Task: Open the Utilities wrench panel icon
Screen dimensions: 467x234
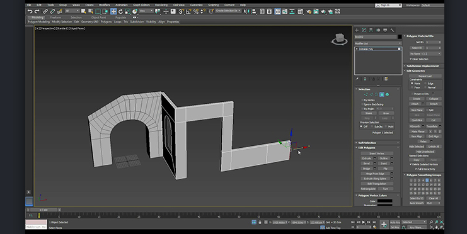Action: tap(392, 30)
